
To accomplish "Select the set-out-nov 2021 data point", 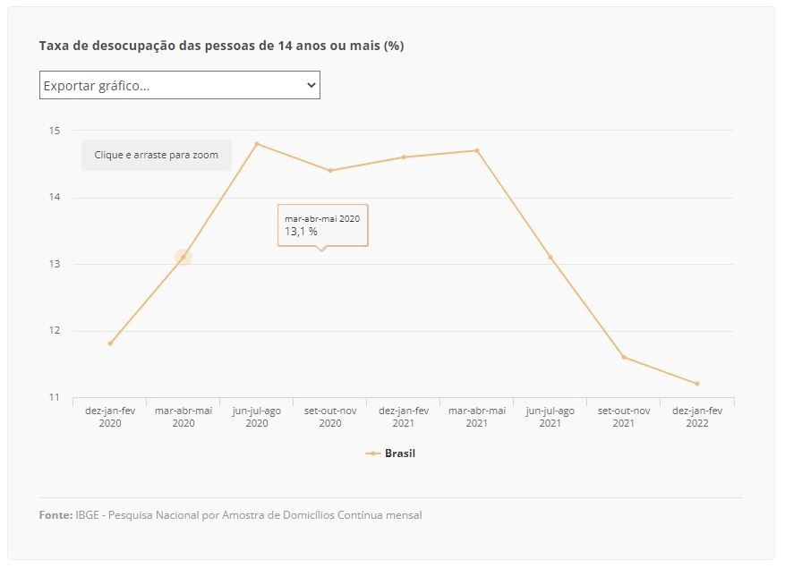I will [624, 357].
